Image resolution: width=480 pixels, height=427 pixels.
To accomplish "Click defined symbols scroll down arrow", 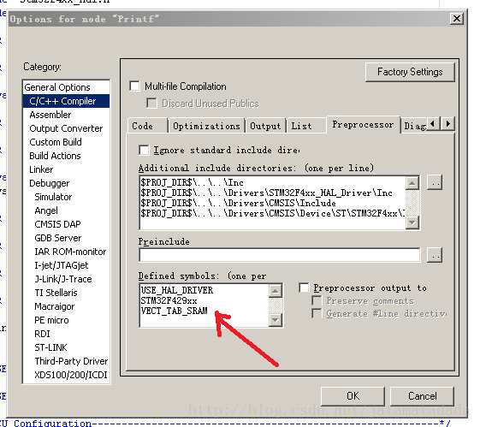I will pyautogui.click(x=276, y=320).
